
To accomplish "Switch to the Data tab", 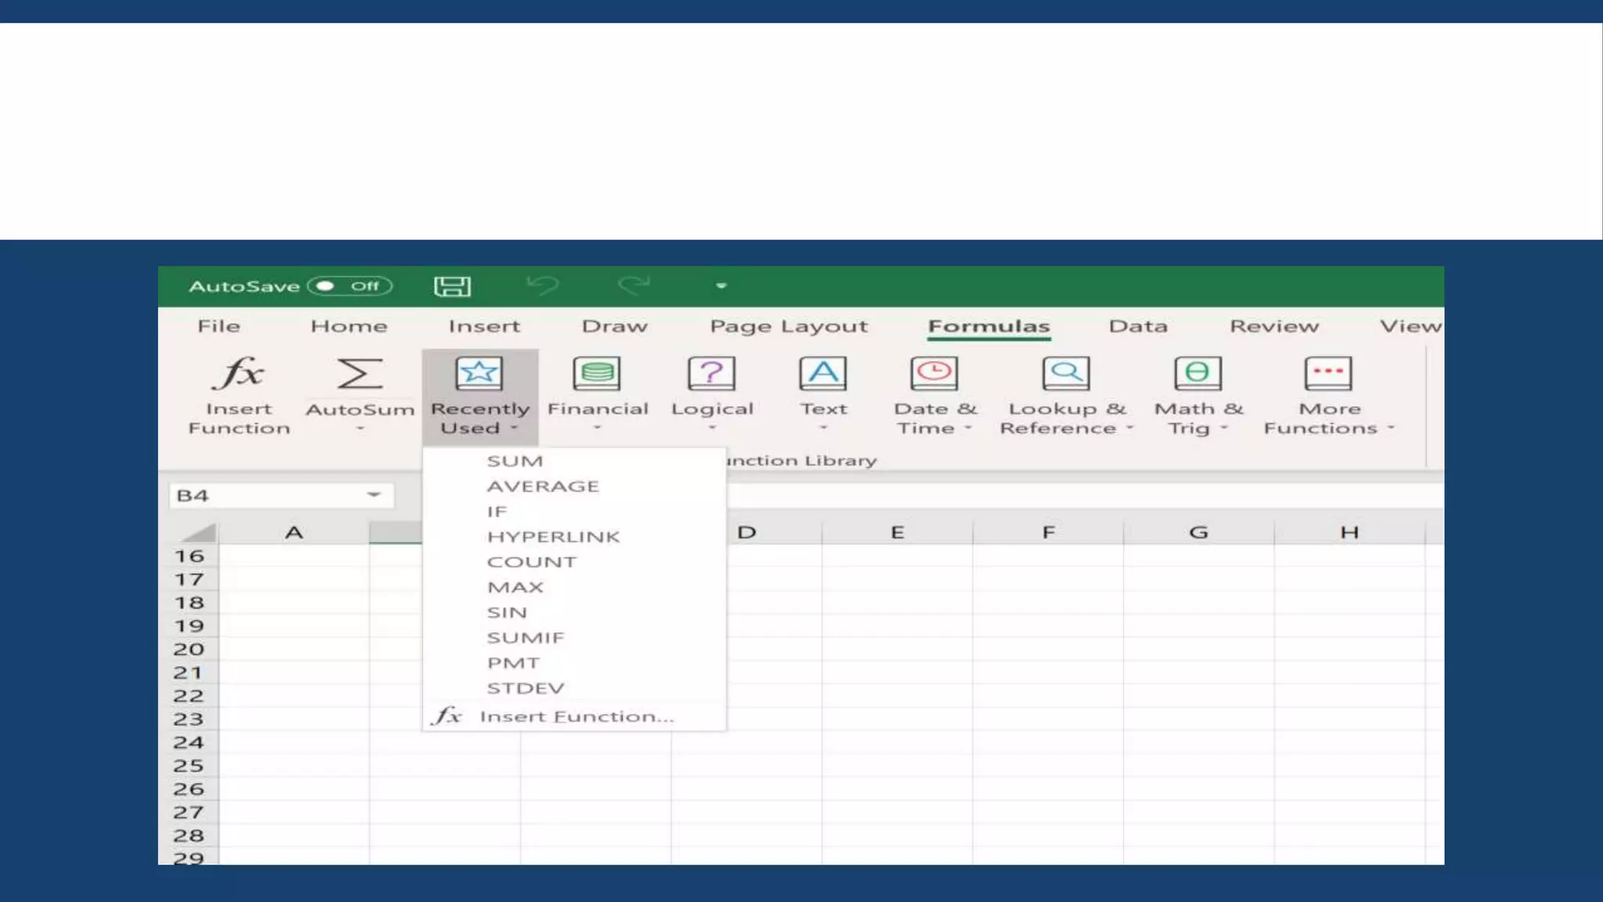I will click(1137, 327).
